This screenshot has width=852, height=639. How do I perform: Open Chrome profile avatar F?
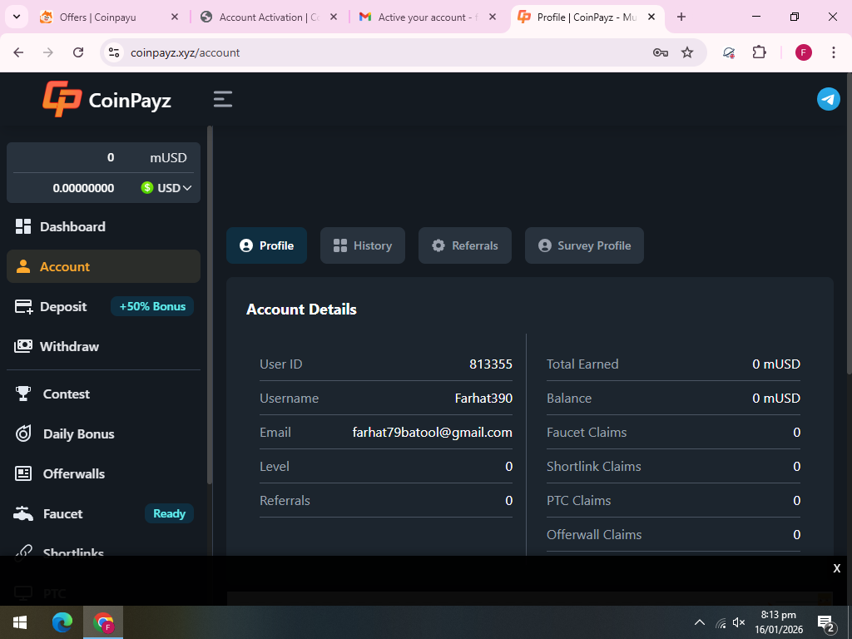click(803, 52)
